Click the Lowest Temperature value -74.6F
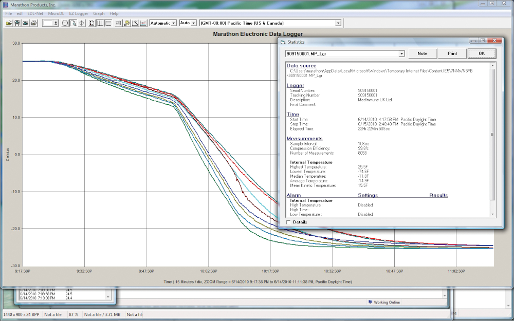 coord(363,172)
